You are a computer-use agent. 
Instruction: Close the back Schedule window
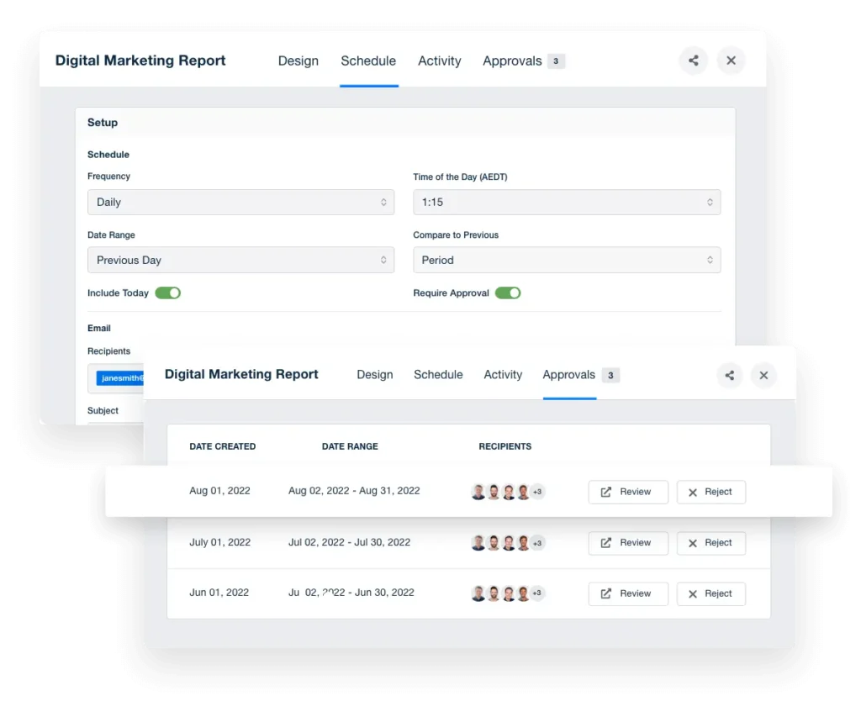click(x=731, y=61)
